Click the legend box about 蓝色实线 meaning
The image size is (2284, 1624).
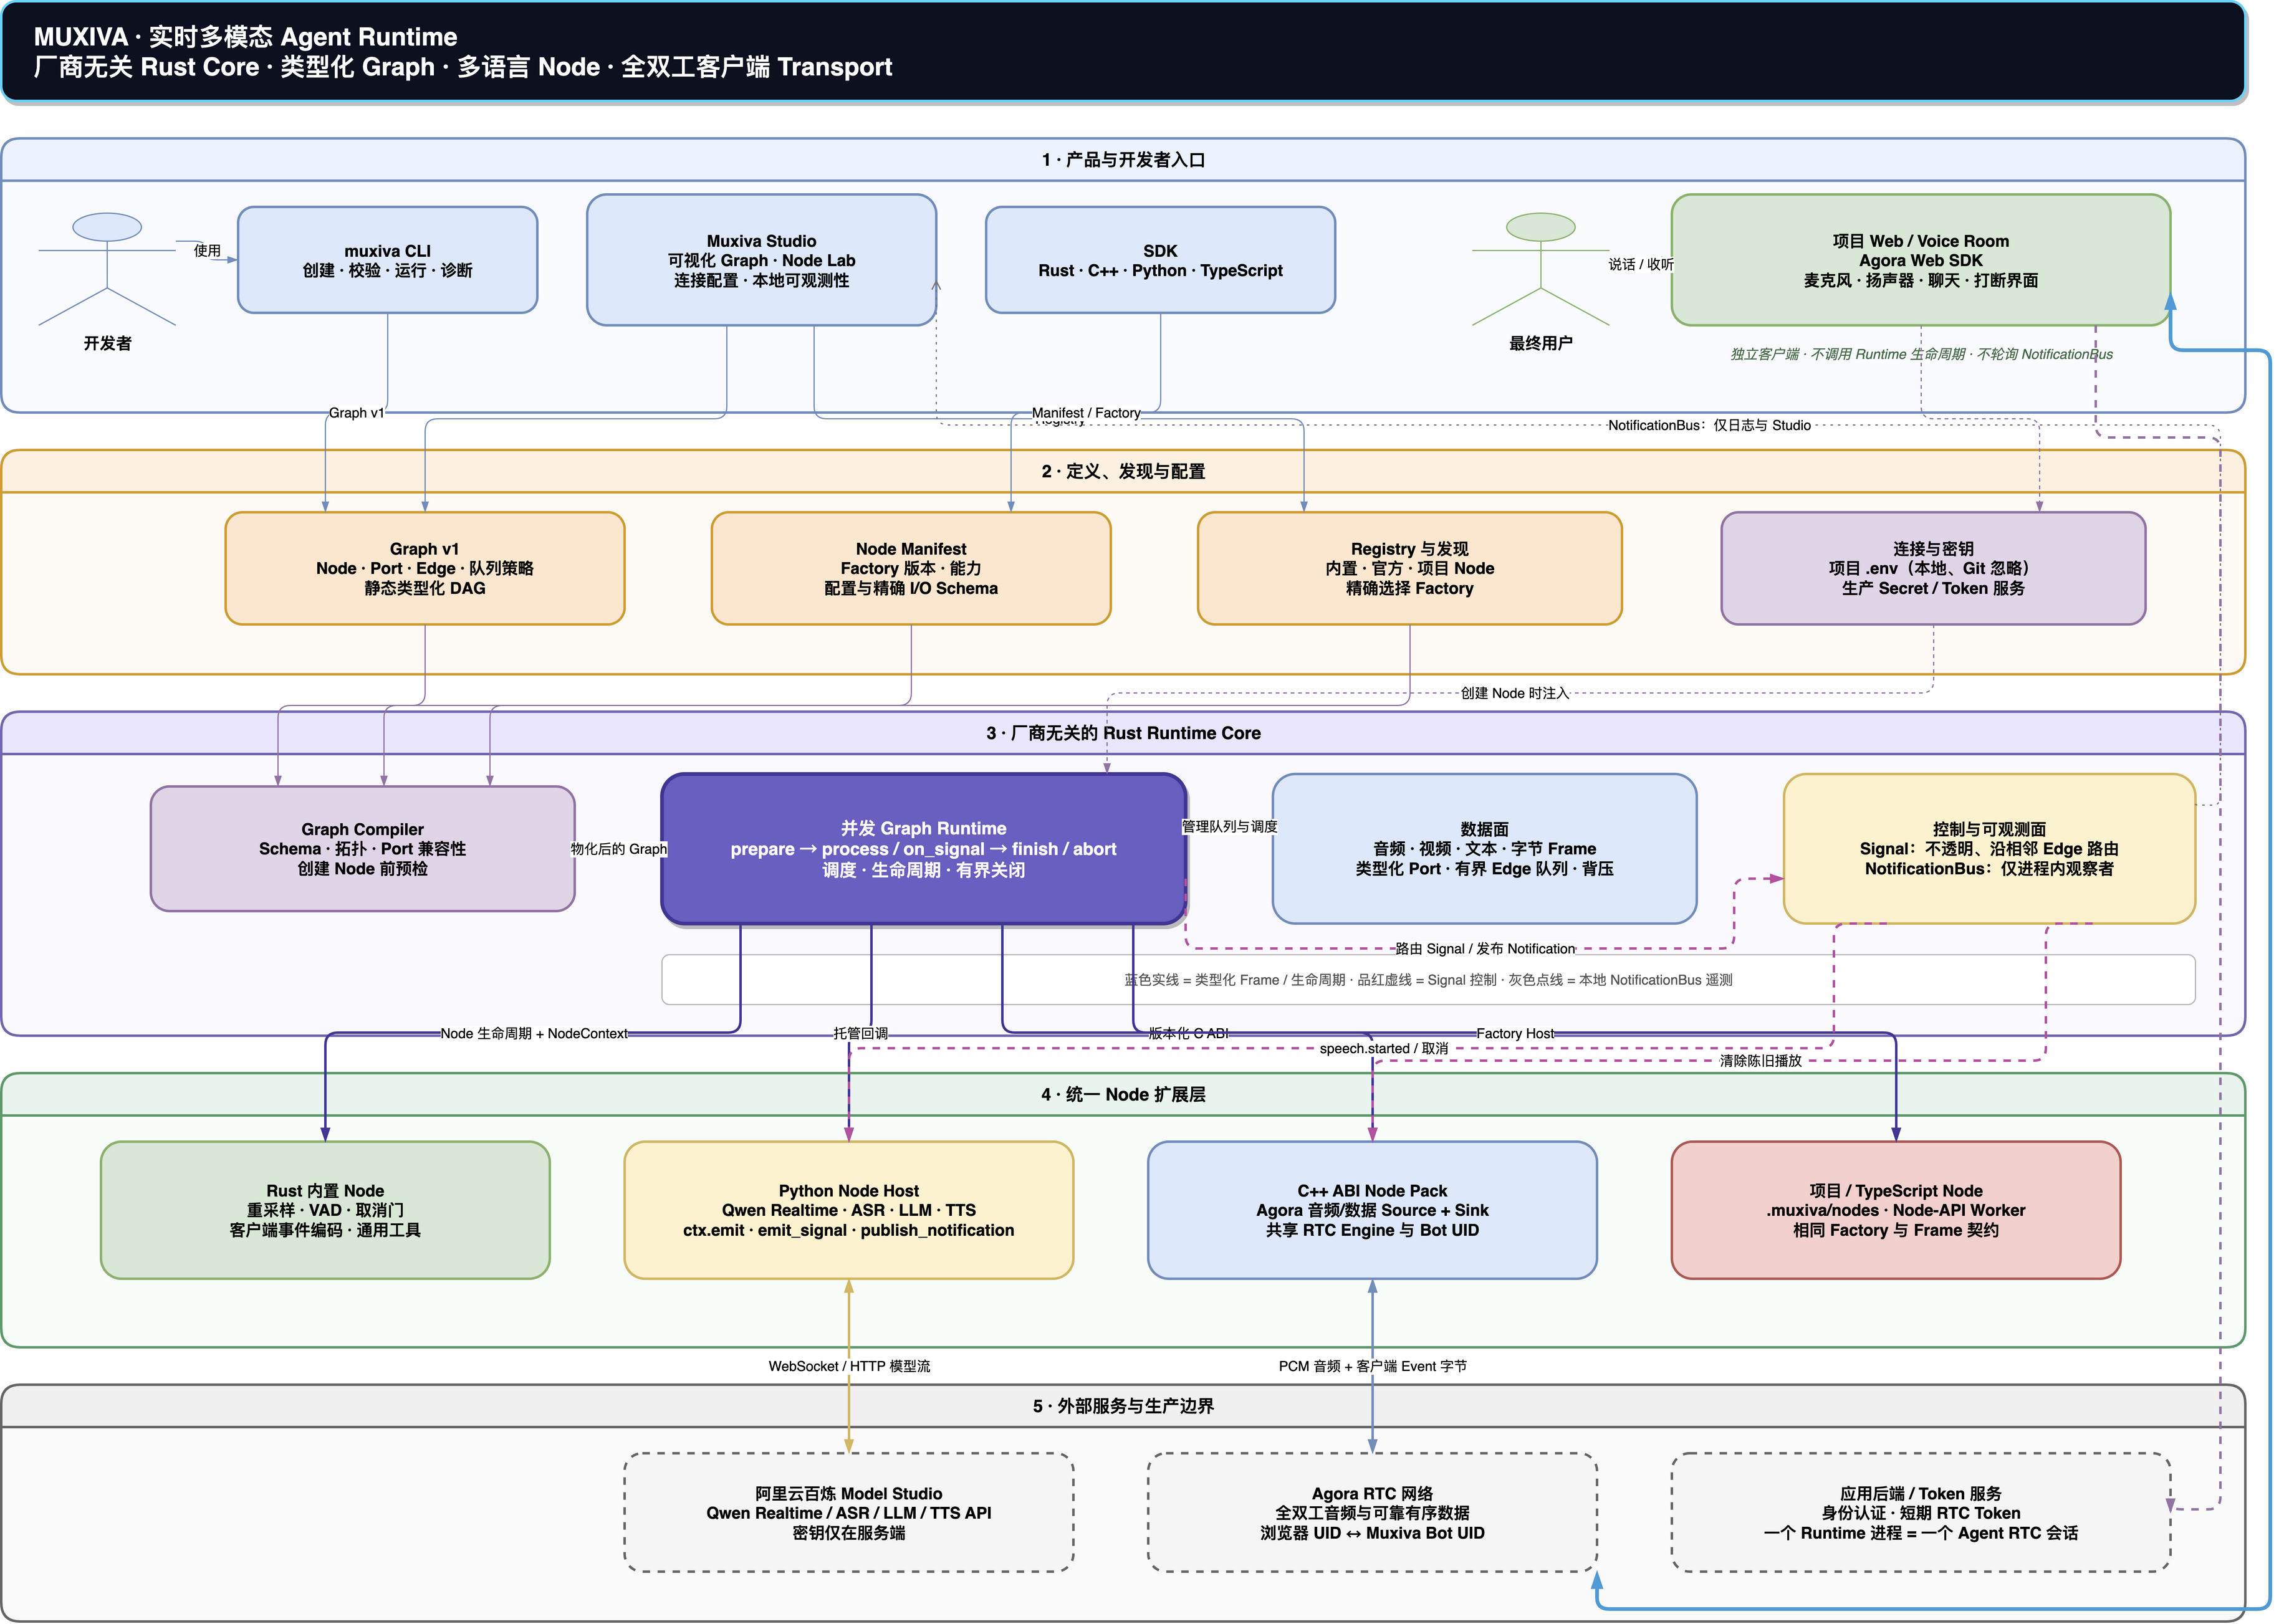(x=1428, y=980)
